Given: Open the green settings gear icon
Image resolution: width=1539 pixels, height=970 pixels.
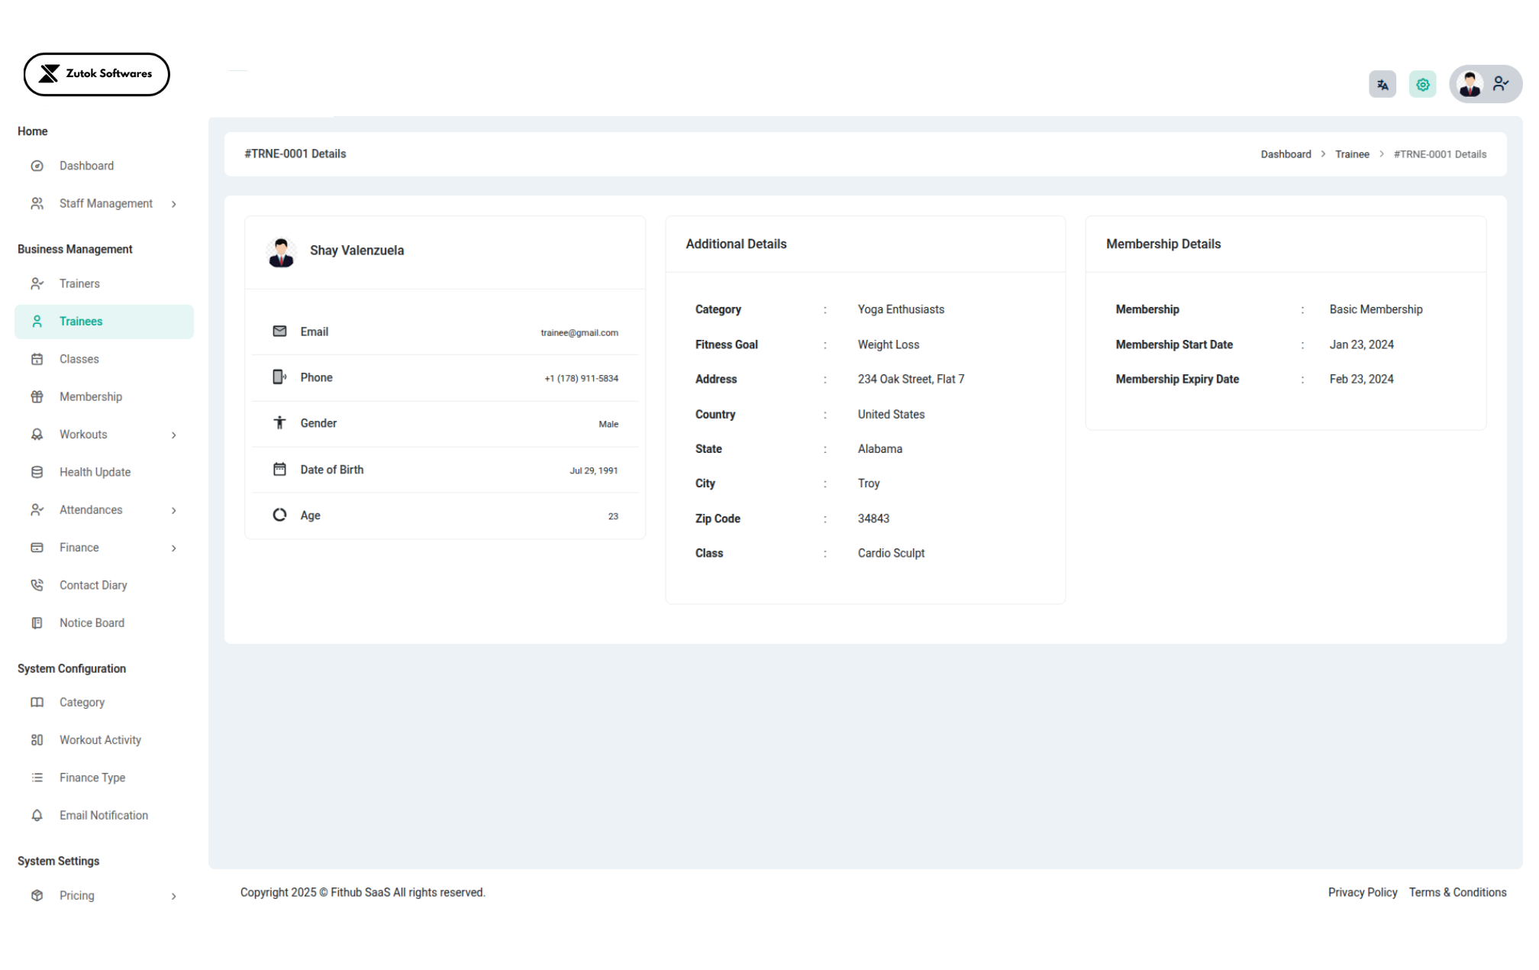Looking at the screenshot, I should (1422, 85).
